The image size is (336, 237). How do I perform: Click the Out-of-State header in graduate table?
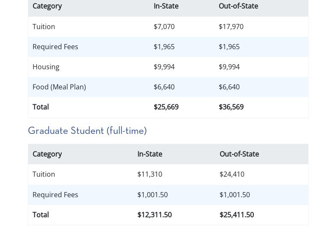239,154
